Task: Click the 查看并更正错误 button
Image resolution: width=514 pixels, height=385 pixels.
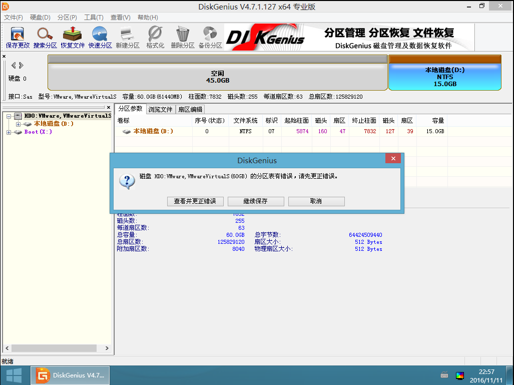Action: [195, 201]
